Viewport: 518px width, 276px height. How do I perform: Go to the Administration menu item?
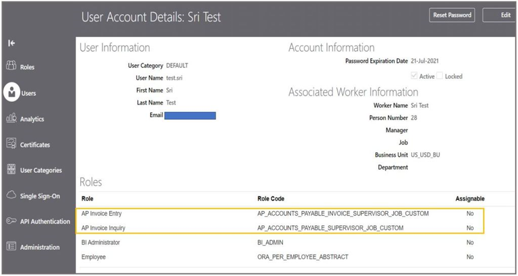point(40,247)
